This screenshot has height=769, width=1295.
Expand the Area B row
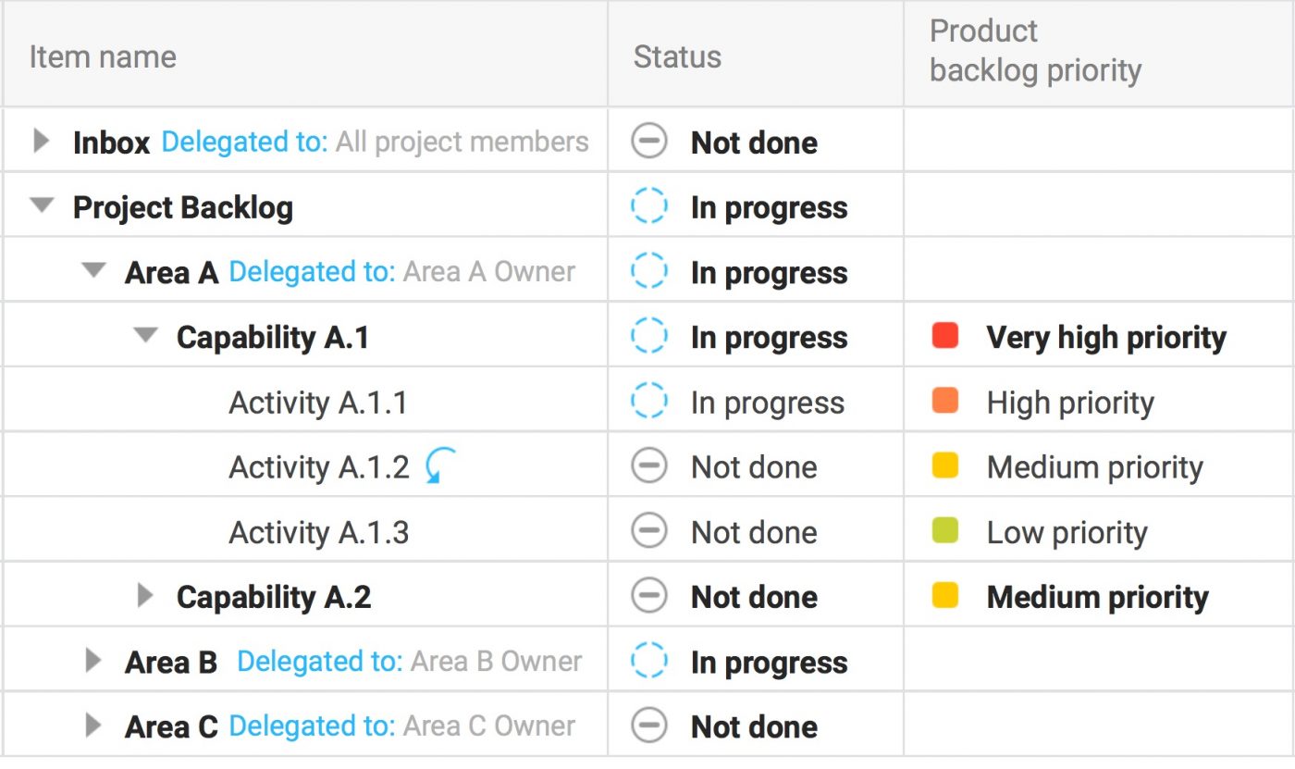pyautogui.click(x=92, y=661)
